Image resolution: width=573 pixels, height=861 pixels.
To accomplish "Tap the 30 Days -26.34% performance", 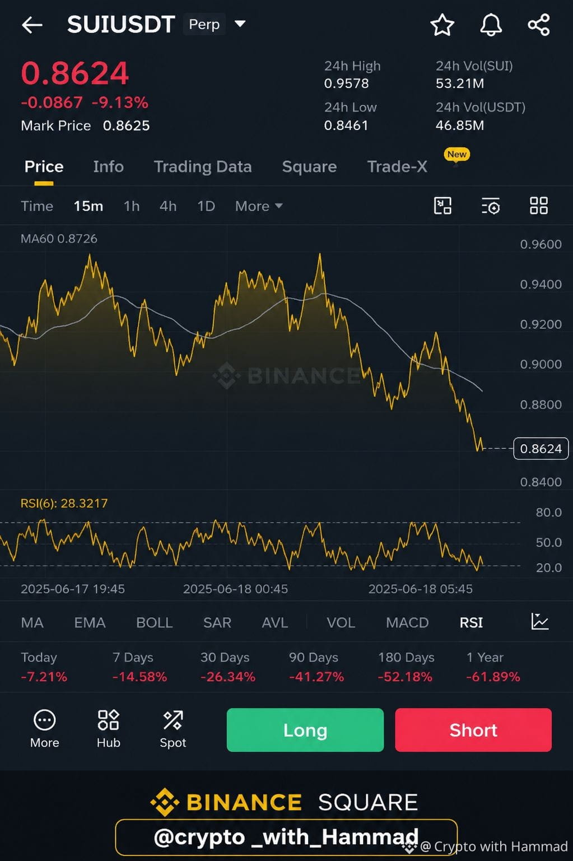I will 228,667.
